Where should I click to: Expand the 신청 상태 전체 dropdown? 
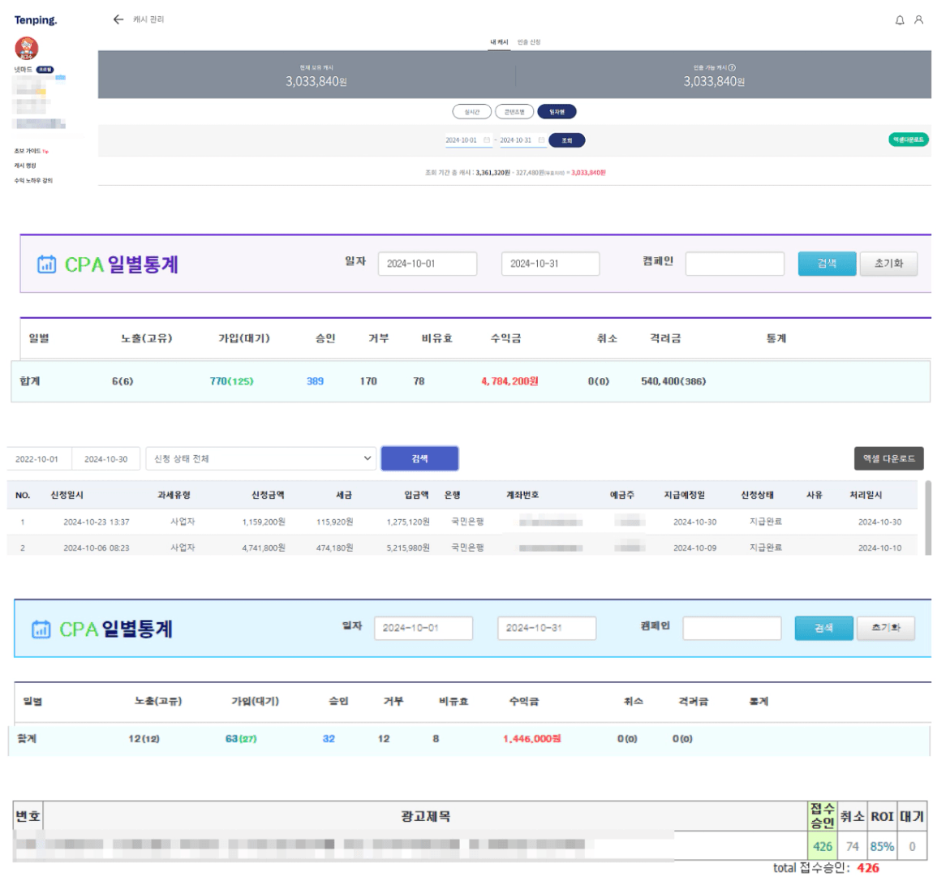[x=261, y=459]
